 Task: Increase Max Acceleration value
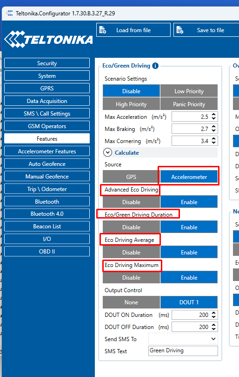(x=213, y=115)
